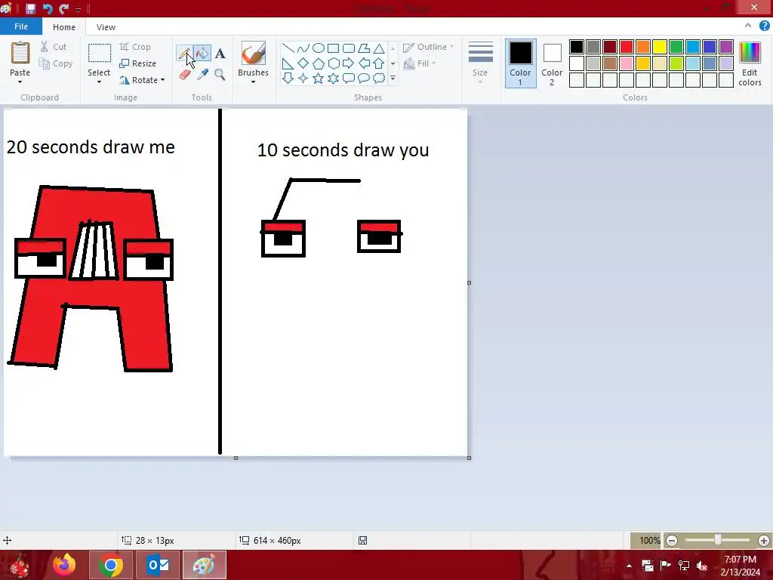Image resolution: width=773 pixels, height=580 pixels.
Task: Choose the Hexagon shape
Action: [333, 63]
